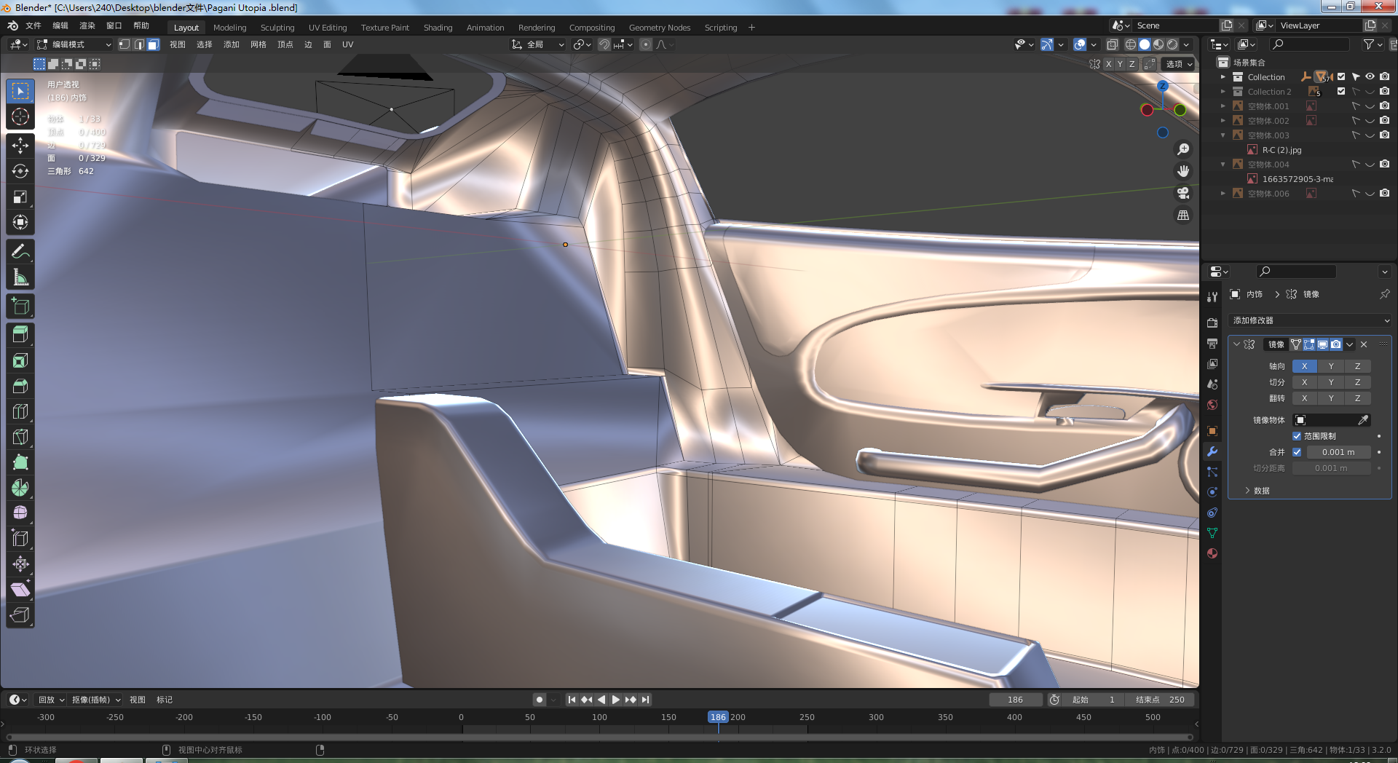
Task: Switch perspective/orthographic with the grid icon
Action: point(1183,215)
